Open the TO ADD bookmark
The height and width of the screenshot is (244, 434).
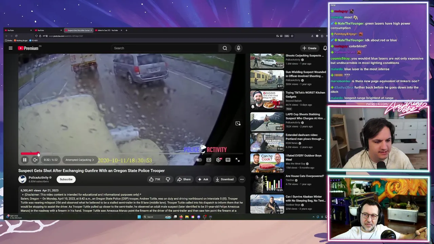(x=34, y=41)
